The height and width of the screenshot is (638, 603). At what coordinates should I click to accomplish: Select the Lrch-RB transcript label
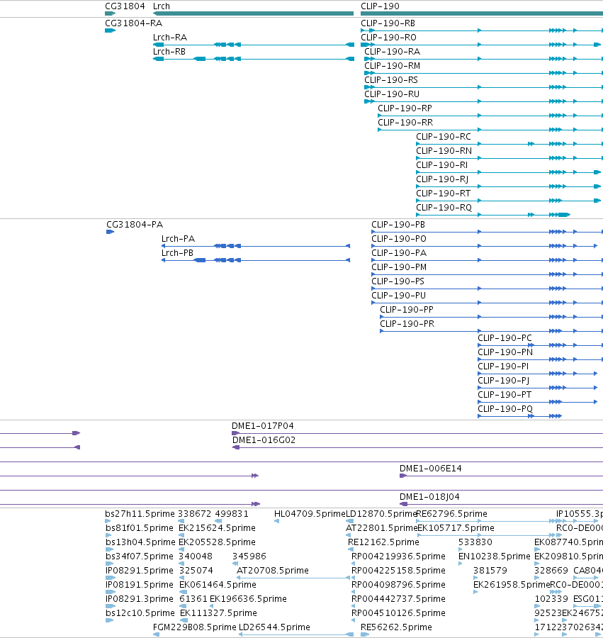click(x=169, y=52)
